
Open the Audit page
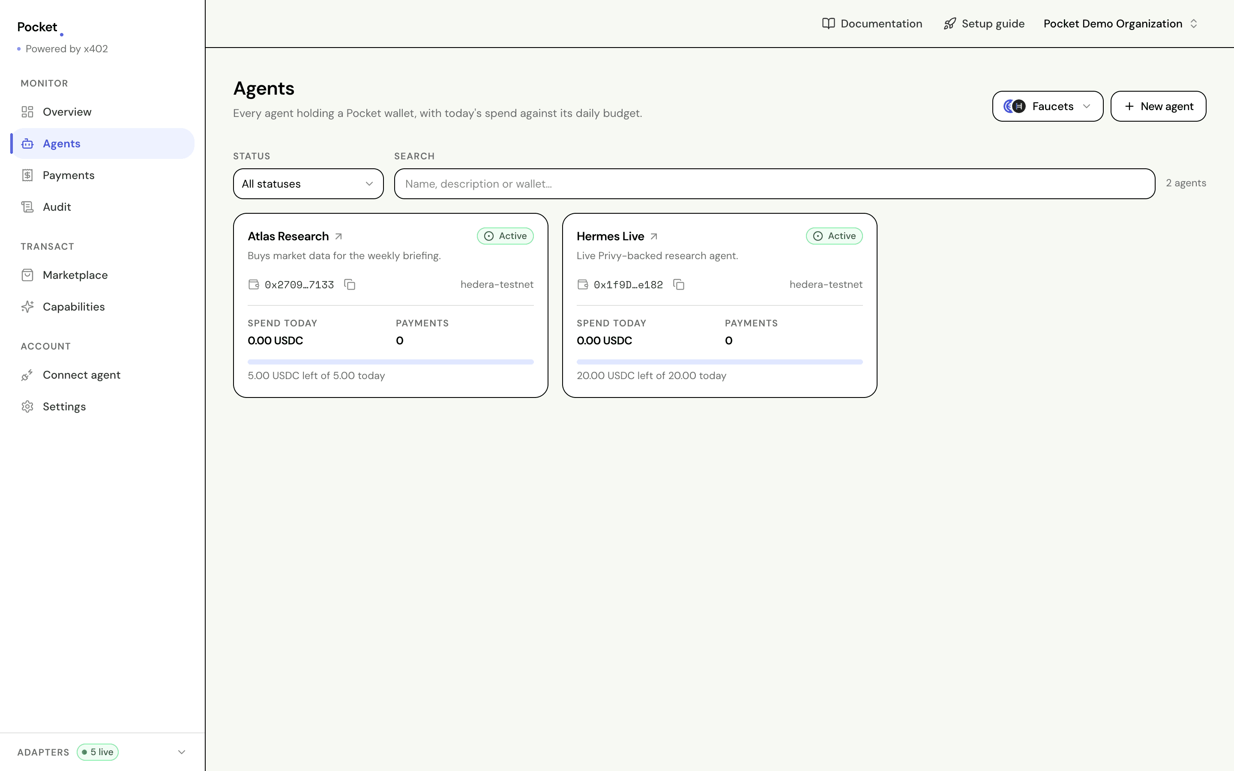(102, 207)
